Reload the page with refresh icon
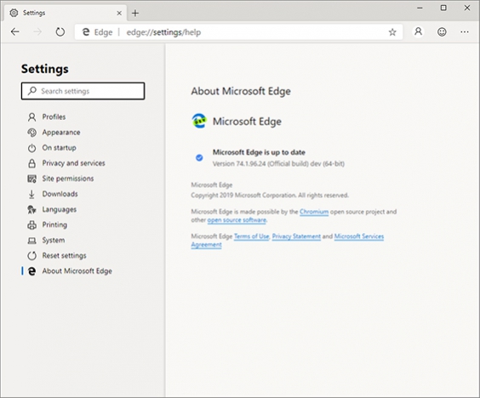 [60, 31]
